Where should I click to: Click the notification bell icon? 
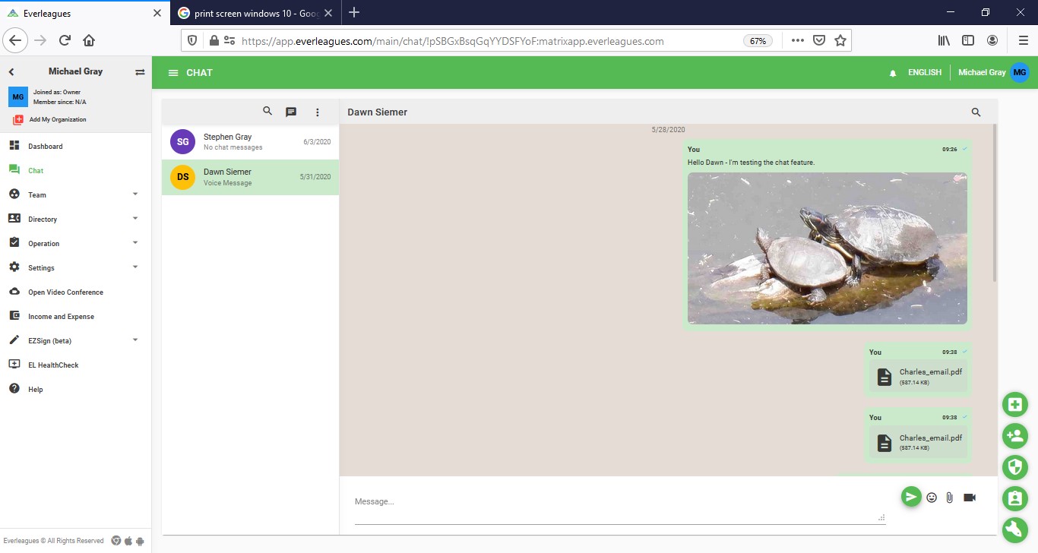893,73
